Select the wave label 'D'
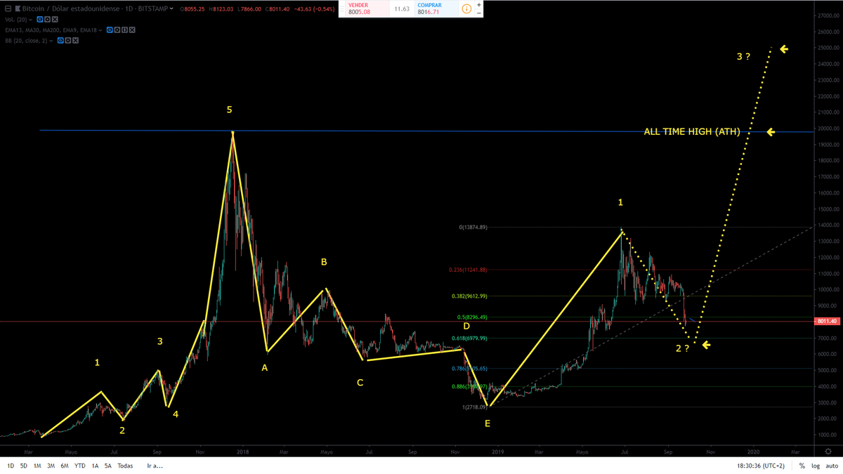 pyautogui.click(x=466, y=327)
